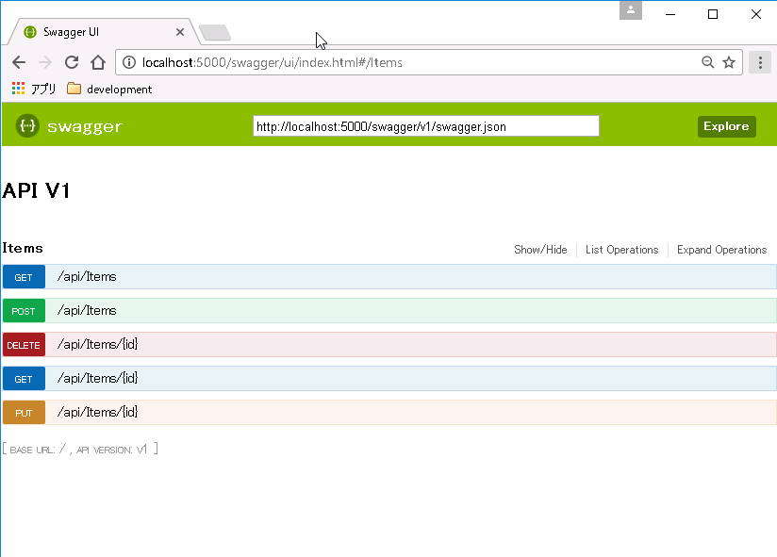Go back to the previous page
The height and width of the screenshot is (557, 777).
19,62
